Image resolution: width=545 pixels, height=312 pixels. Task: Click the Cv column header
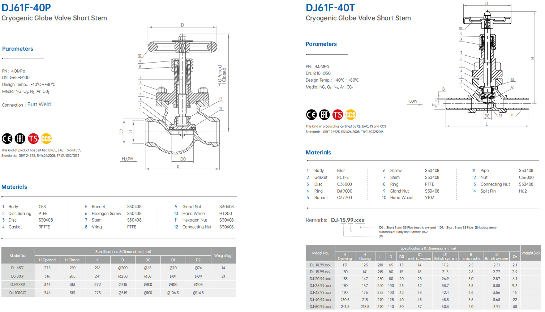(515, 257)
